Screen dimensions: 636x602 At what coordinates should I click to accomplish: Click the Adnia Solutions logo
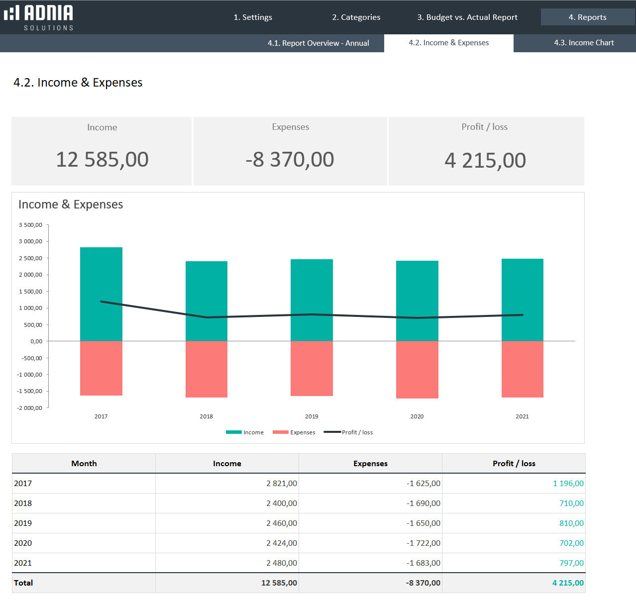pyautogui.click(x=39, y=17)
